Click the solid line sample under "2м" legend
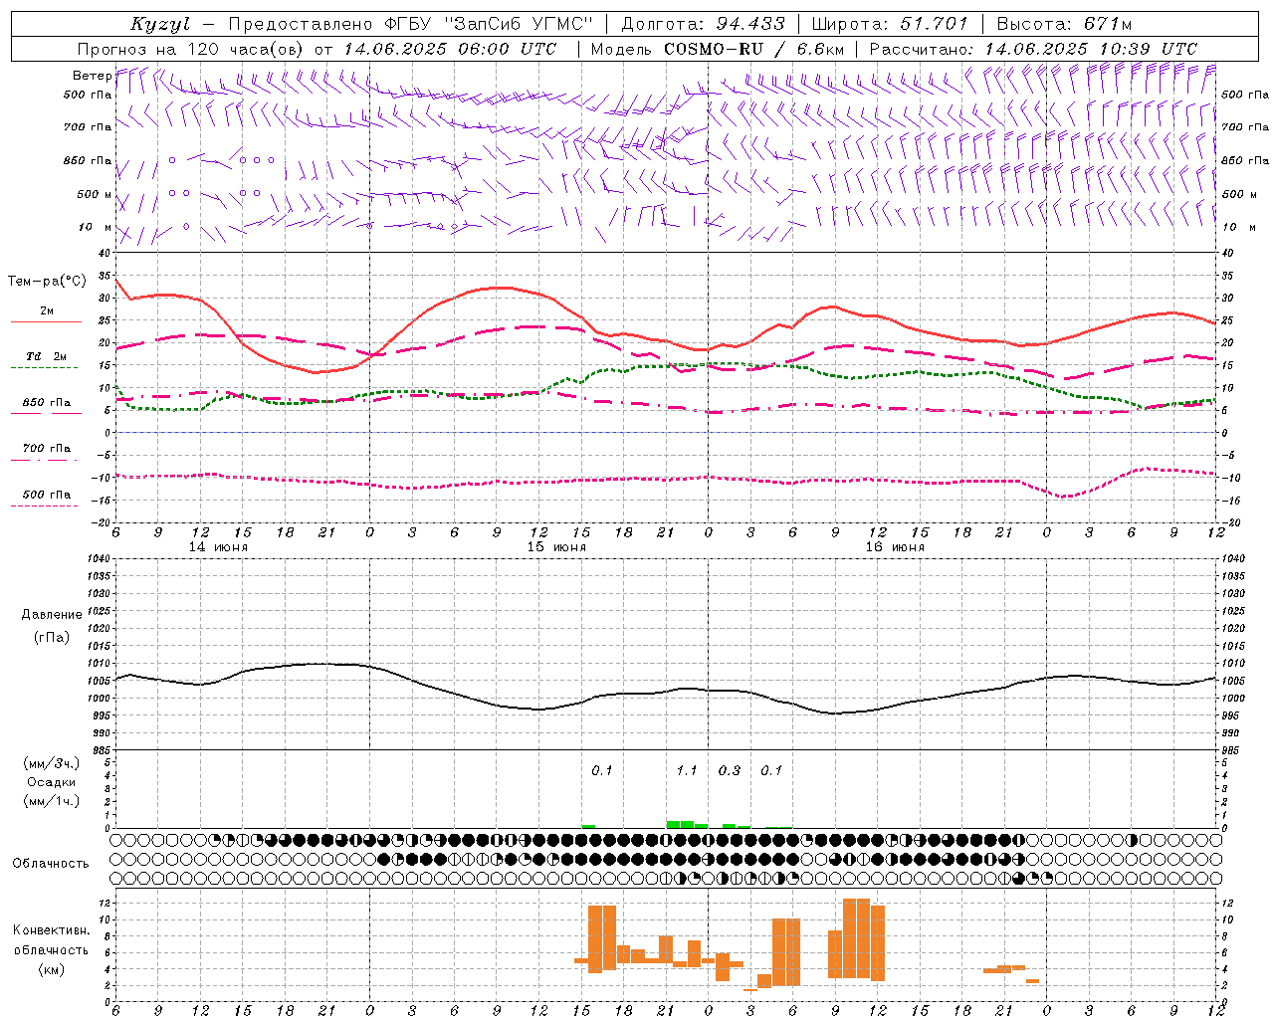Screen dimensions: 1274x1019 pos(46,321)
